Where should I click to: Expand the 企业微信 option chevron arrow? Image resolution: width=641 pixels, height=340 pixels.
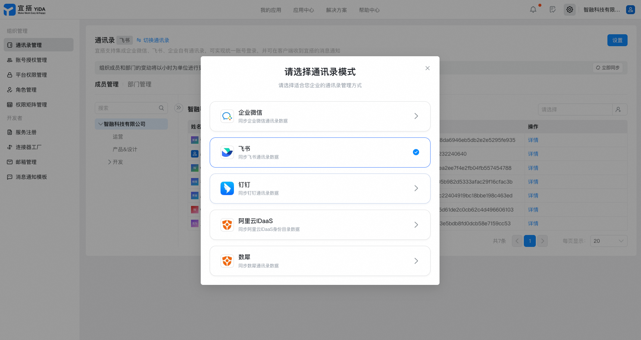coord(416,116)
